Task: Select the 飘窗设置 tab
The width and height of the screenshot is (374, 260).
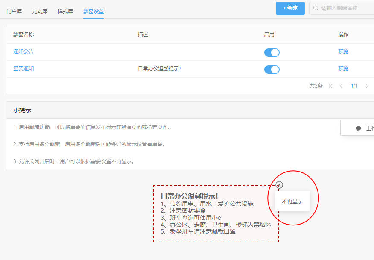Action: click(x=93, y=11)
